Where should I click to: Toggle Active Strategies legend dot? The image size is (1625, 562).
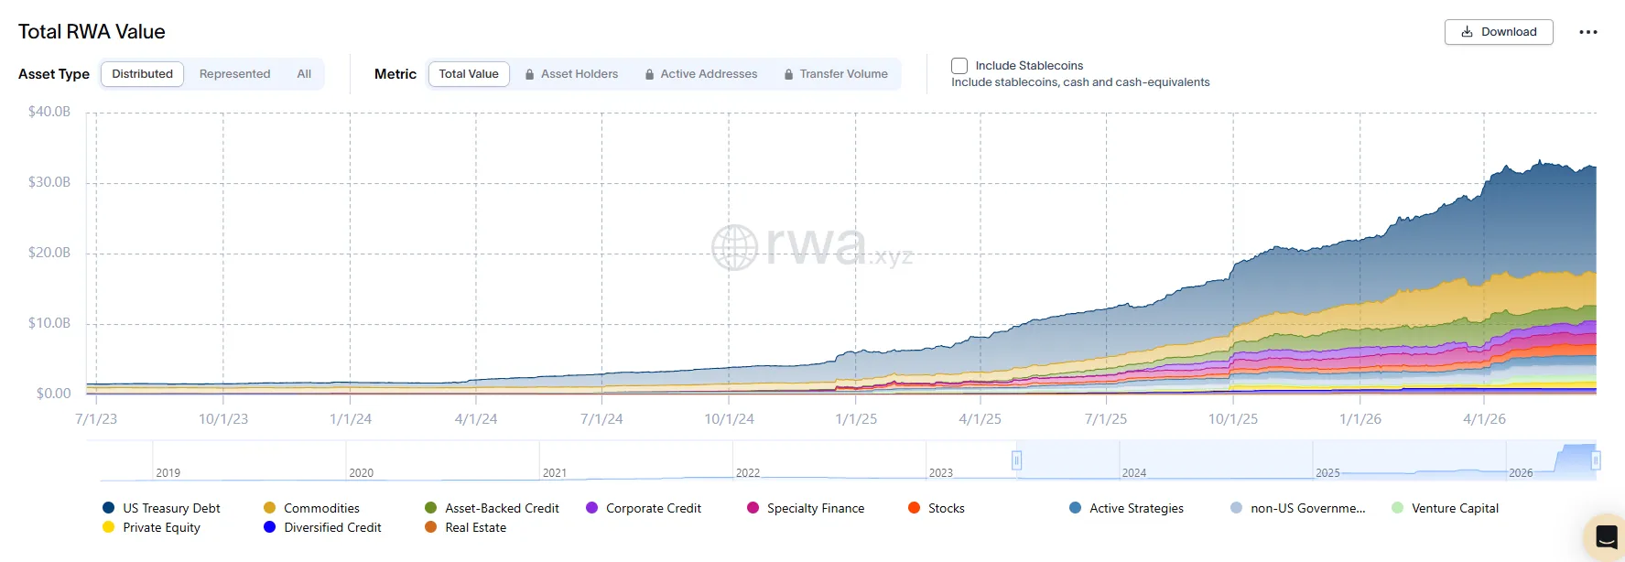pyautogui.click(x=1075, y=508)
